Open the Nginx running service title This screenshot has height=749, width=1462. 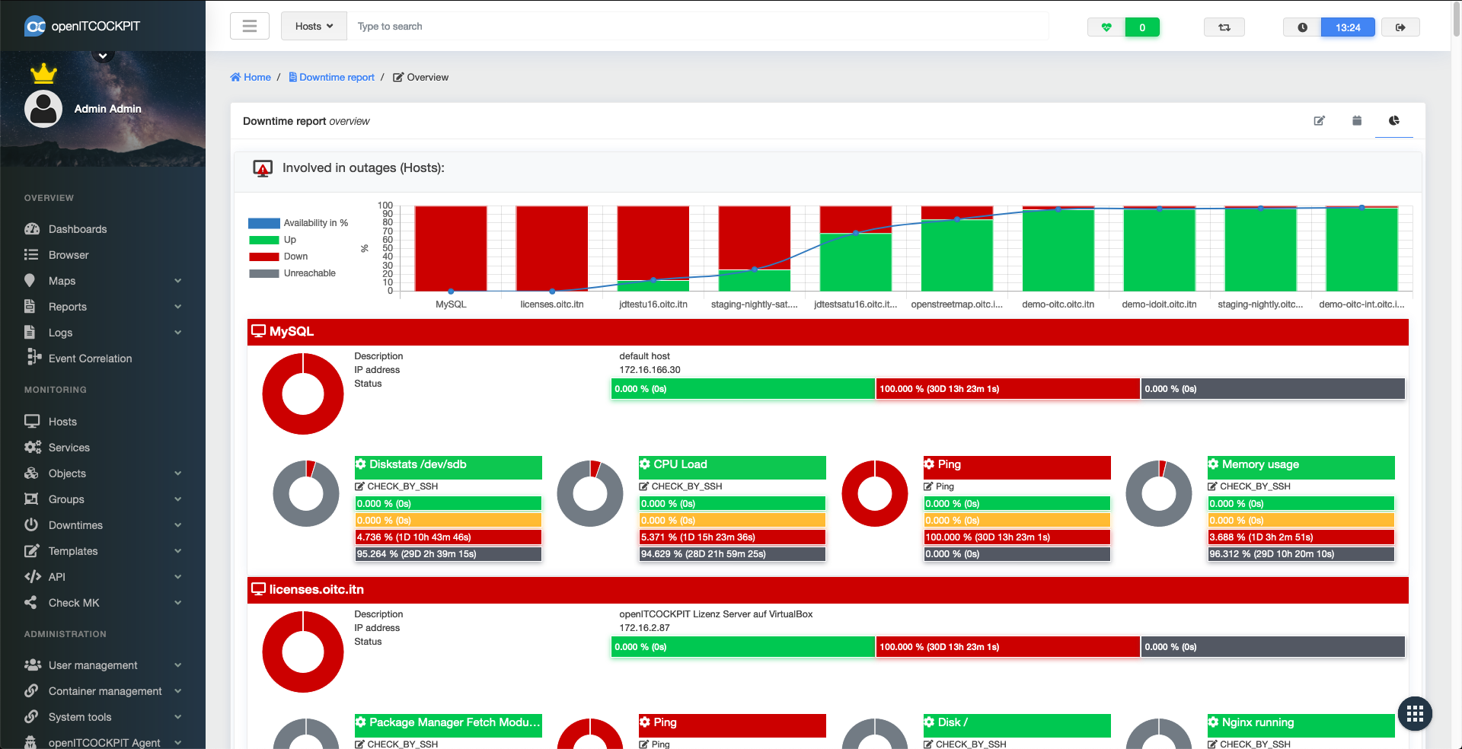1258,722
